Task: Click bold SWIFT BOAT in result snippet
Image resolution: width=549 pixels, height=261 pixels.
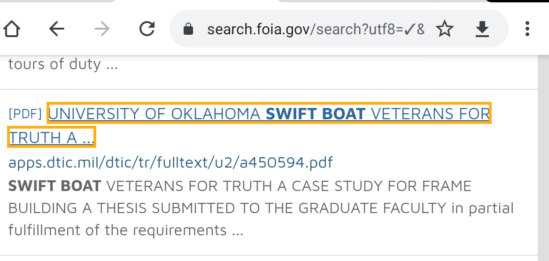Action: (x=54, y=186)
